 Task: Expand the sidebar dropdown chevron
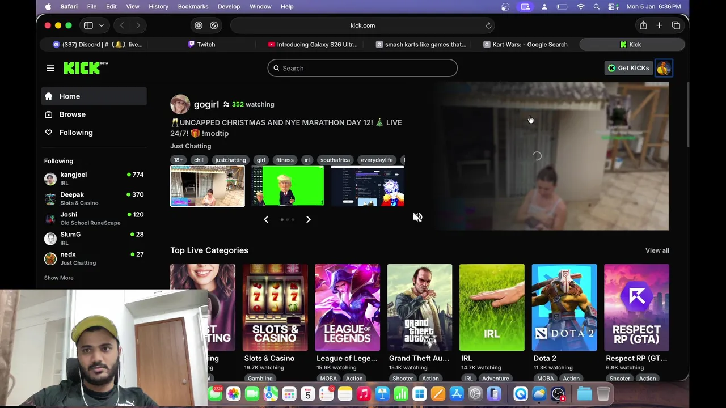[x=102, y=25]
